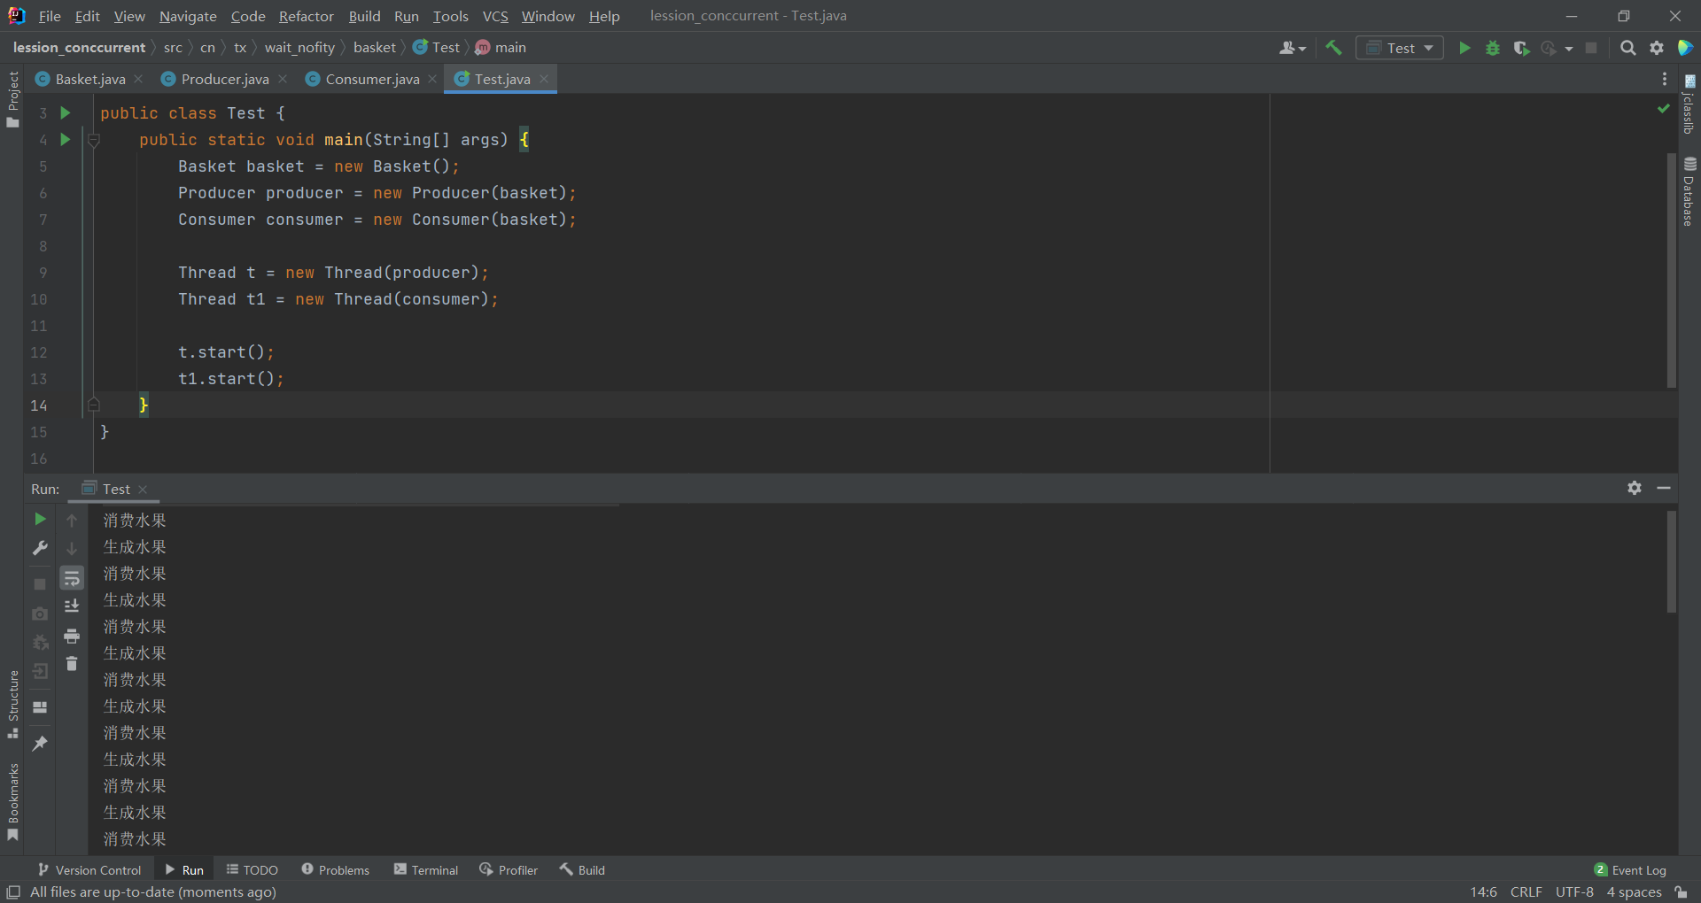Close the Test tab in Run panel
Viewport: 1701px width, 903px height.
coord(143,490)
